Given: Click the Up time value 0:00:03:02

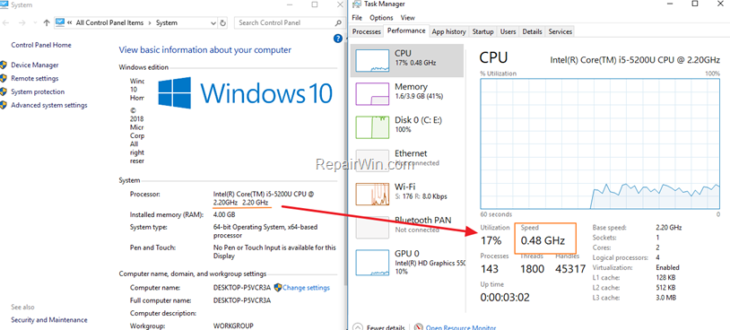Looking at the screenshot, I should click(x=505, y=298).
